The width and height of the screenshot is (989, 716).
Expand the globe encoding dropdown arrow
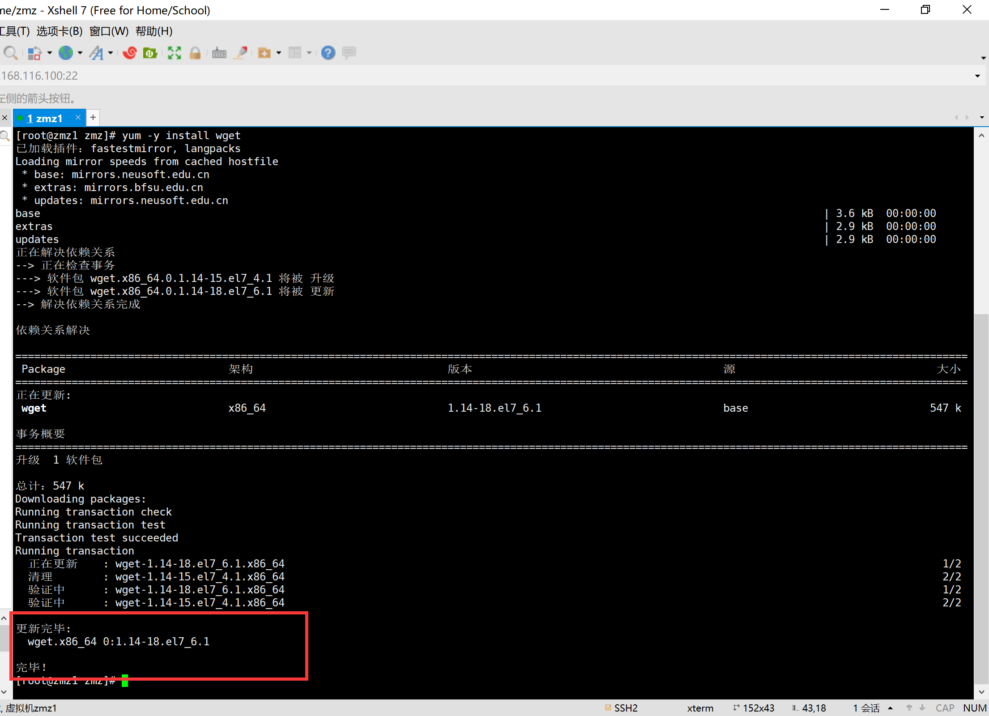pyautogui.click(x=80, y=53)
